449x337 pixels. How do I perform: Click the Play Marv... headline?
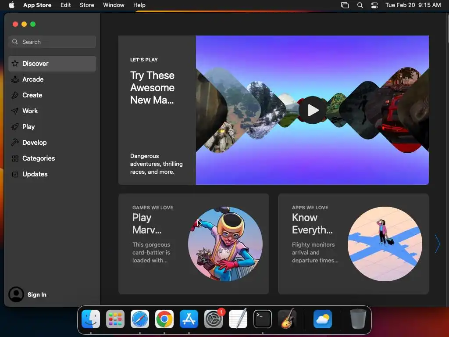pyautogui.click(x=147, y=223)
